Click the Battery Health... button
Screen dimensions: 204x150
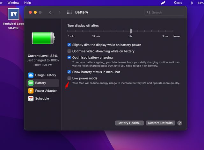point(129,123)
